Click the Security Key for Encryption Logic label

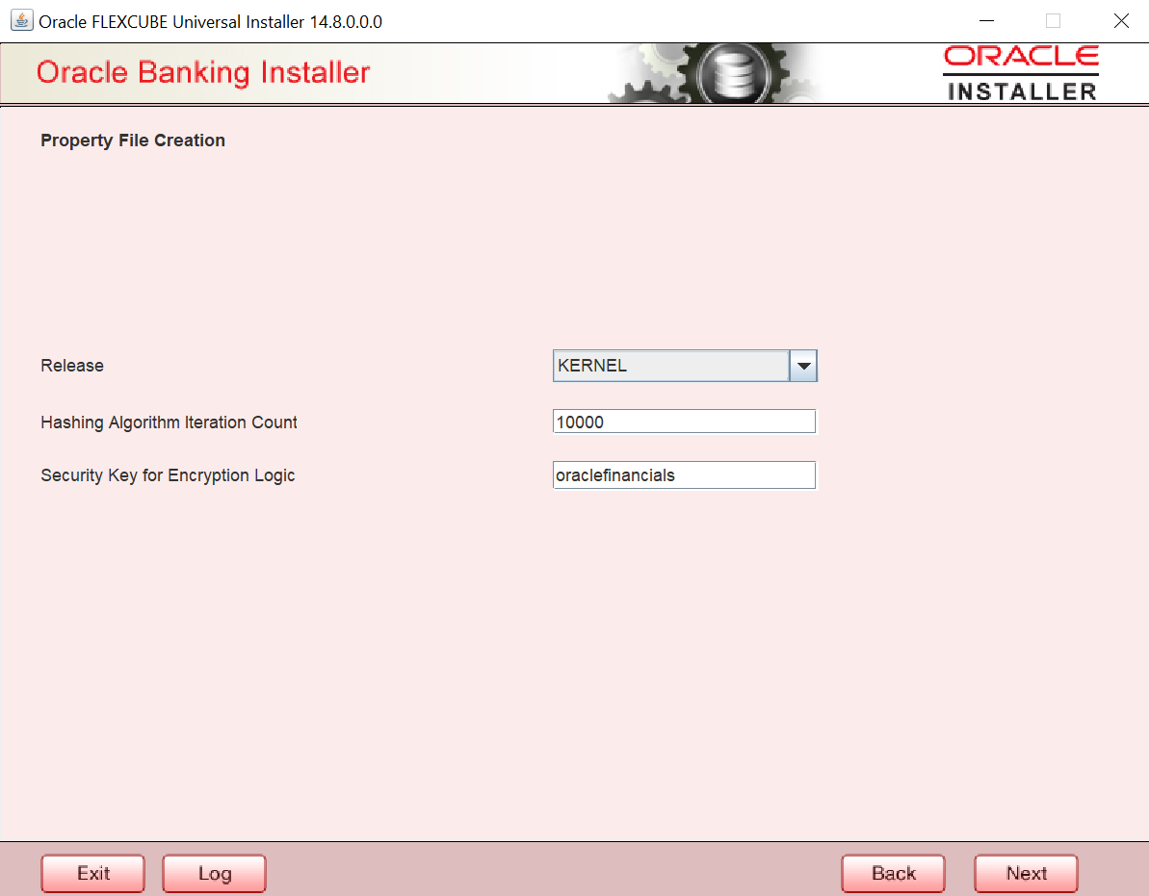click(168, 475)
